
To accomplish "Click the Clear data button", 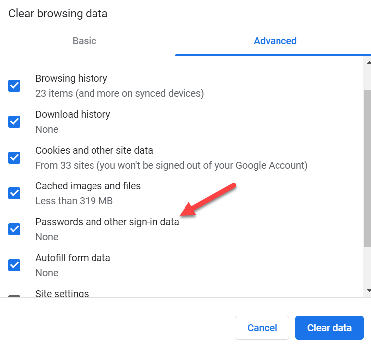I will pos(329,328).
